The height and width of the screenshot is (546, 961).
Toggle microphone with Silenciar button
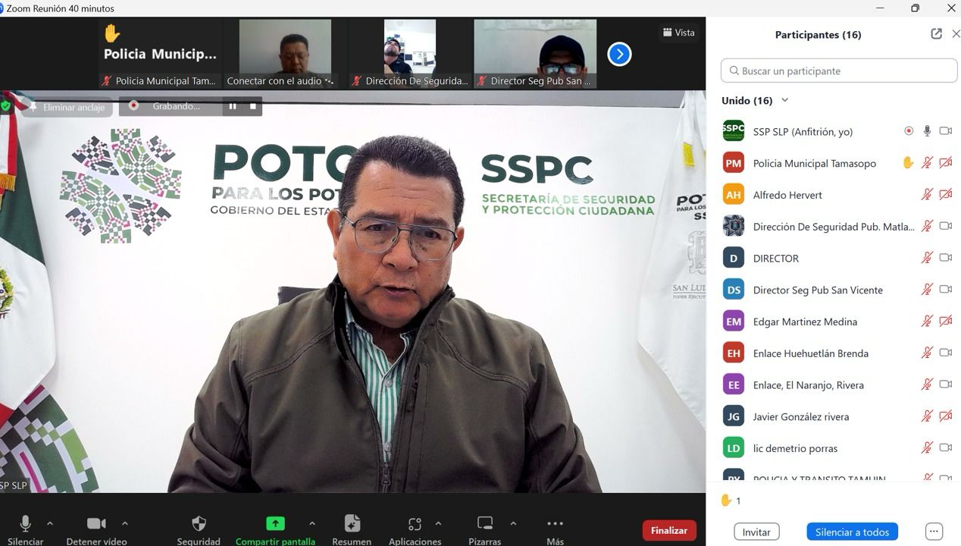pos(25,524)
